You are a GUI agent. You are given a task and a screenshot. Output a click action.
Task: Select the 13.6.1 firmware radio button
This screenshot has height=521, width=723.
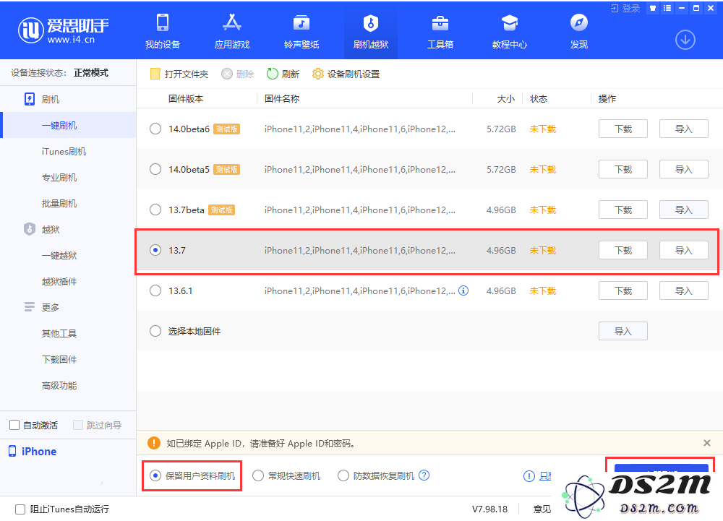(x=155, y=290)
